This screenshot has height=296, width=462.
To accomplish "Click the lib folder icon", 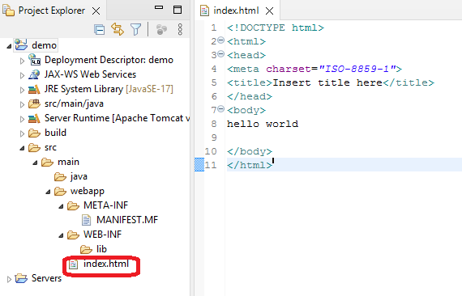I will (x=86, y=250).
